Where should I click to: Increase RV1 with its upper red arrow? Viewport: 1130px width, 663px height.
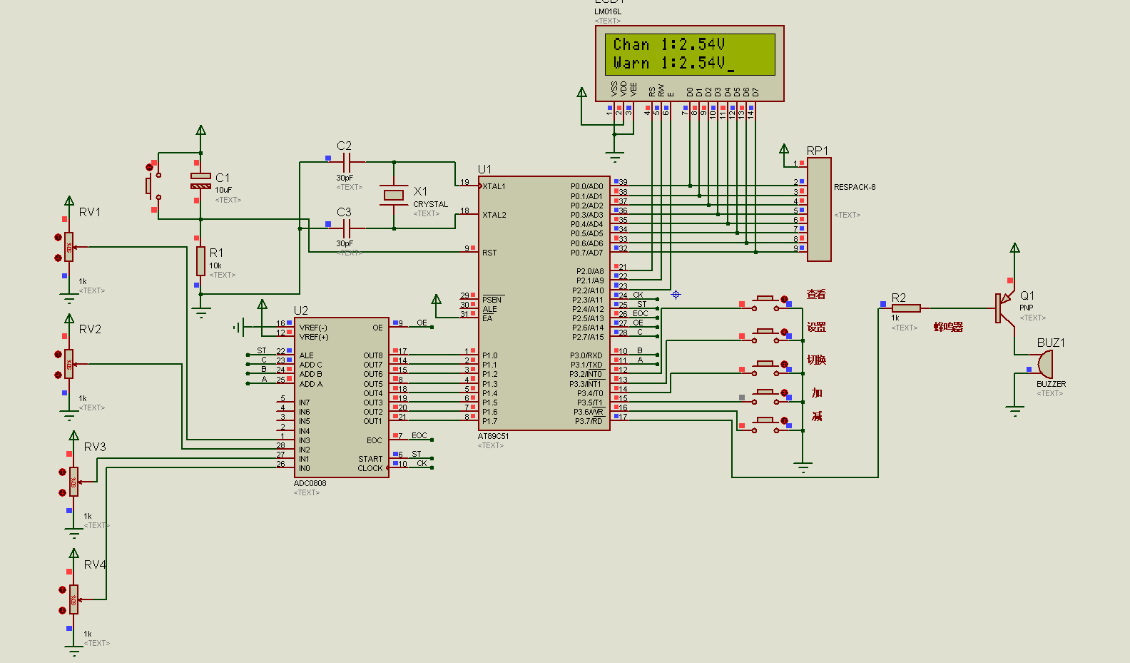(58, 237)
